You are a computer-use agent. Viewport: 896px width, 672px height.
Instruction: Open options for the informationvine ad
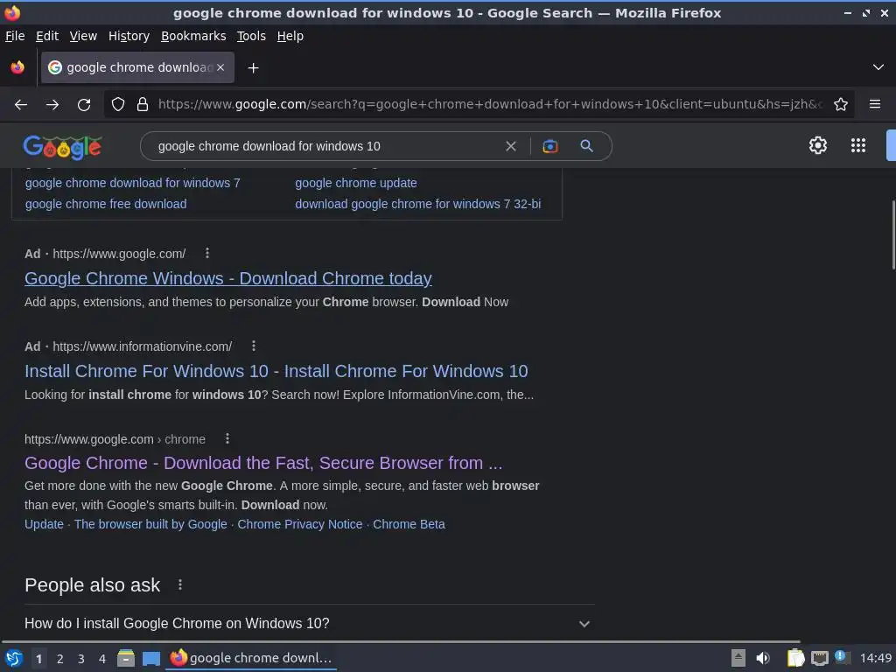point(254,346)
